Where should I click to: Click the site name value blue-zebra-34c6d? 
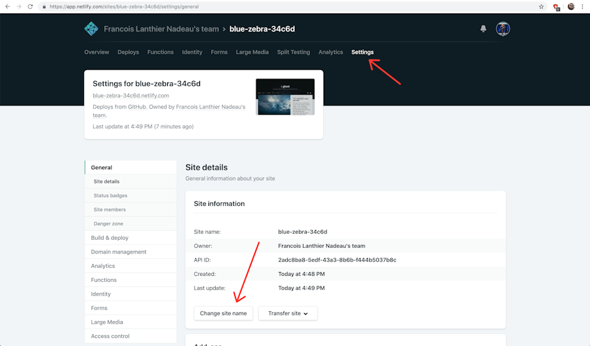coord(302,232)
